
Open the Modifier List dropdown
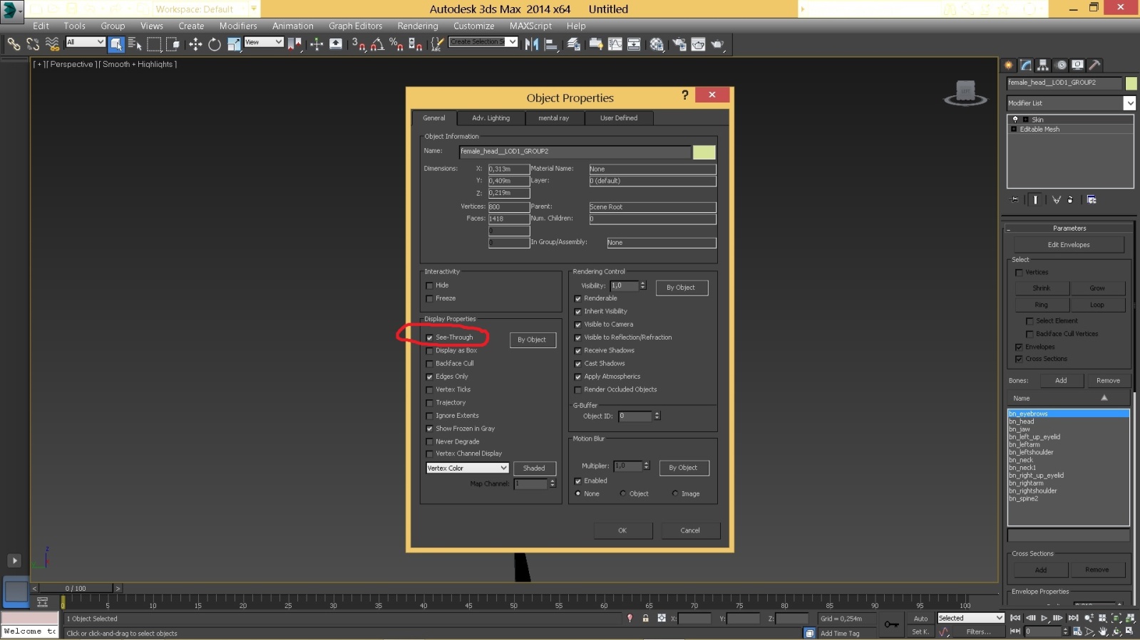pyautogui.click(x=1071, y=103)
